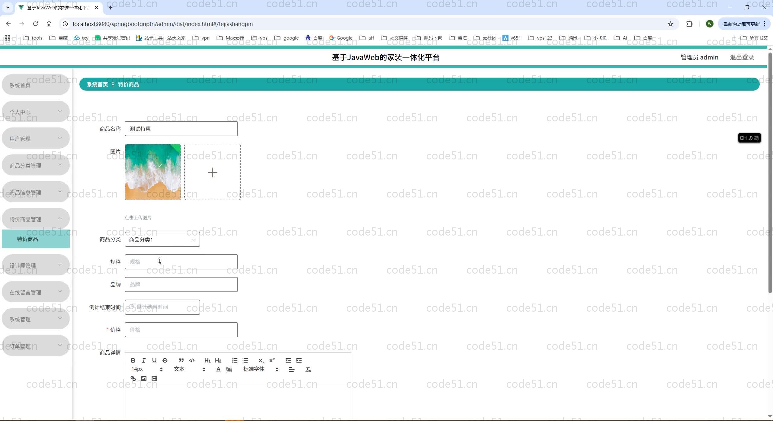Image resolution: width=773 pixels, height=421 pixels.
Task: Click the 退出登录 link
Action: click(x=742, y=57)
